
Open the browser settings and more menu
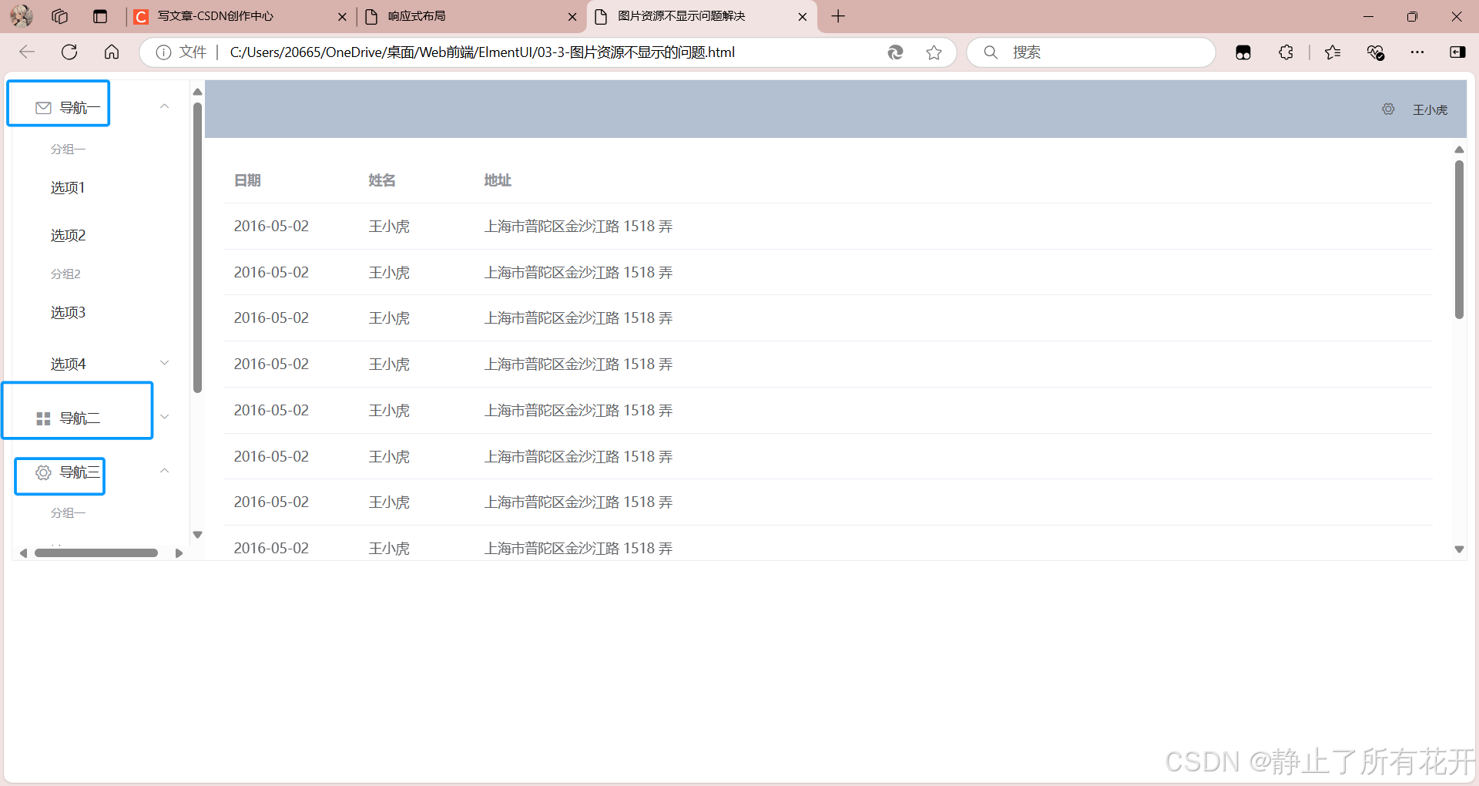pos(1417,52)
